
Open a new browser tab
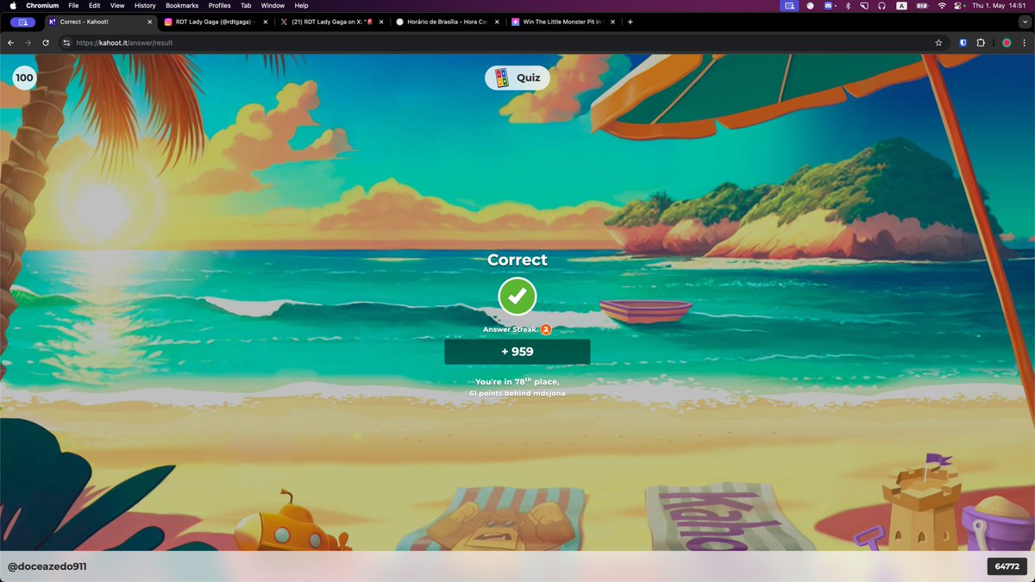[x=630, y=22]
